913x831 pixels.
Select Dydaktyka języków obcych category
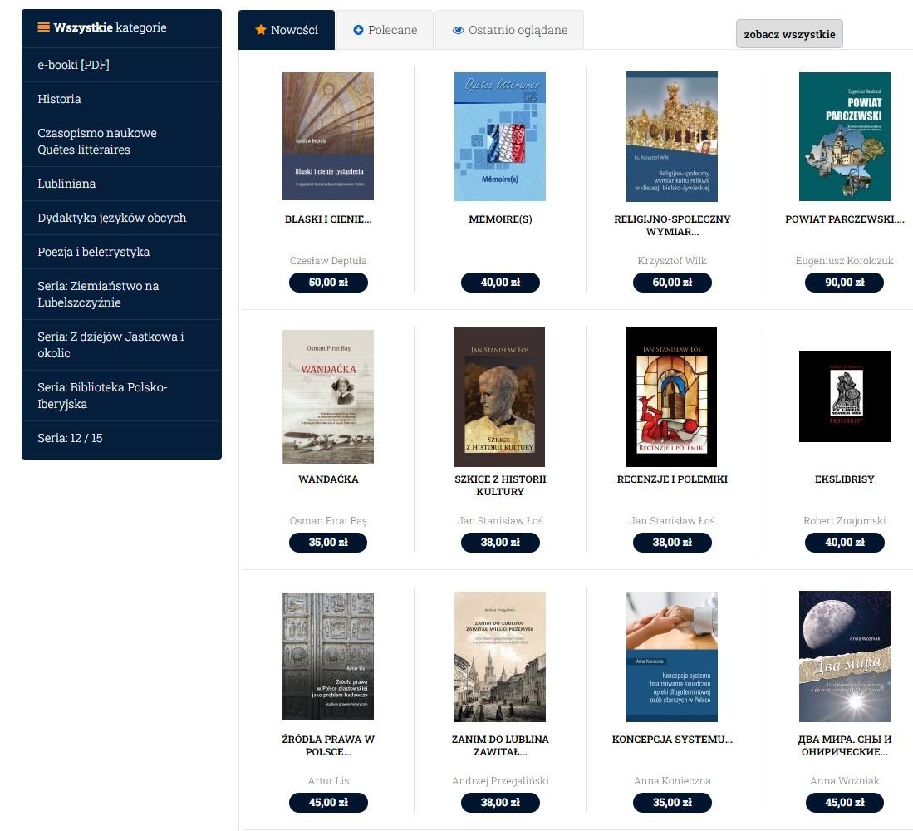click(121, 218)
